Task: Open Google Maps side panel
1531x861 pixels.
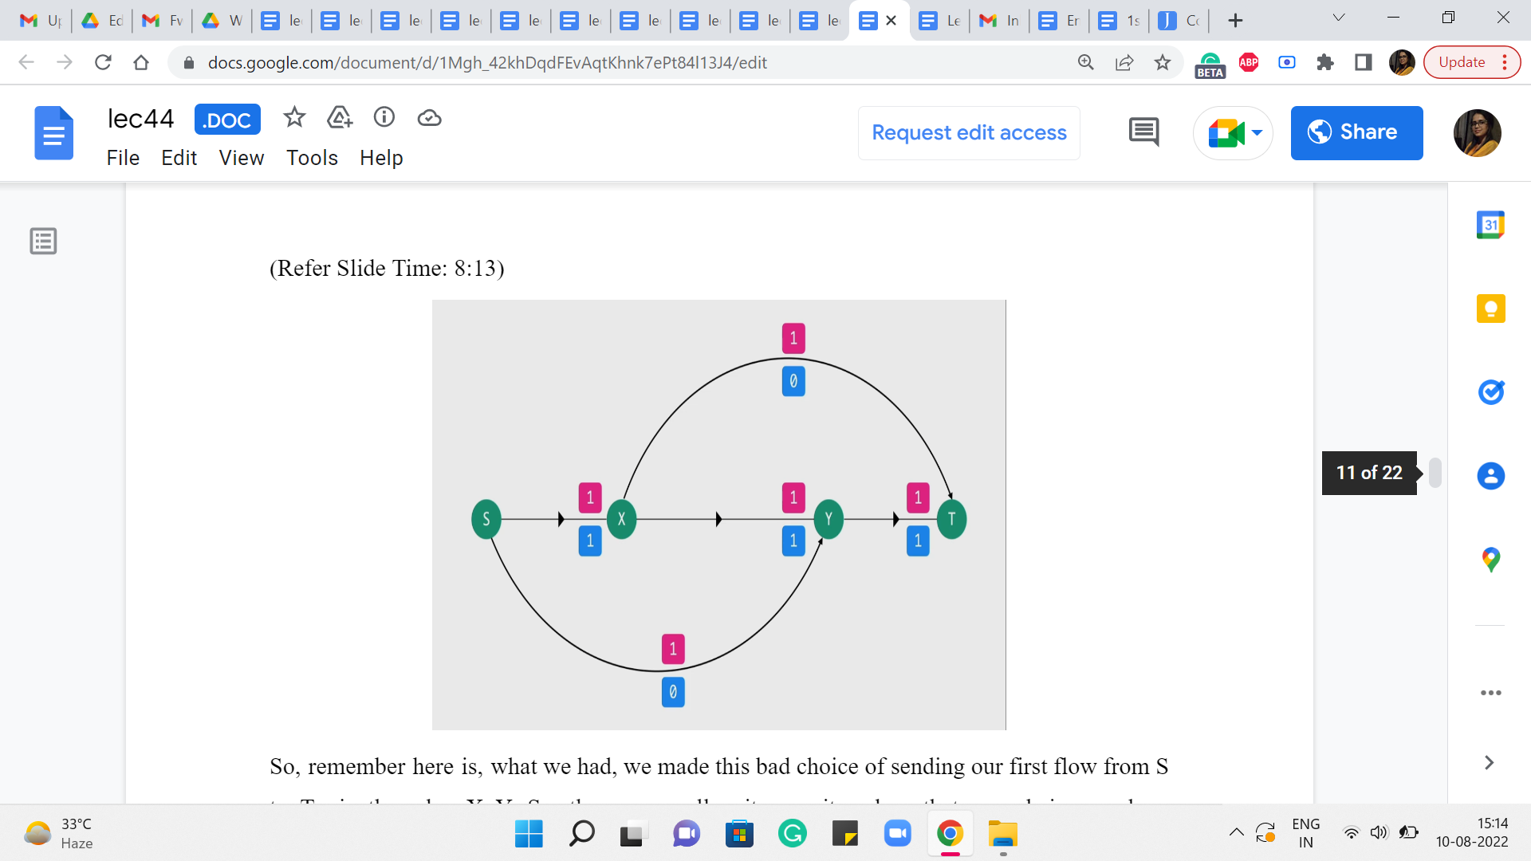Action: pyautogui.click(x=1490, y=560)
